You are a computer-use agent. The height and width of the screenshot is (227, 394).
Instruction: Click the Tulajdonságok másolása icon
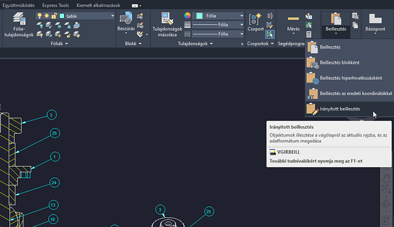pos(167,25)
